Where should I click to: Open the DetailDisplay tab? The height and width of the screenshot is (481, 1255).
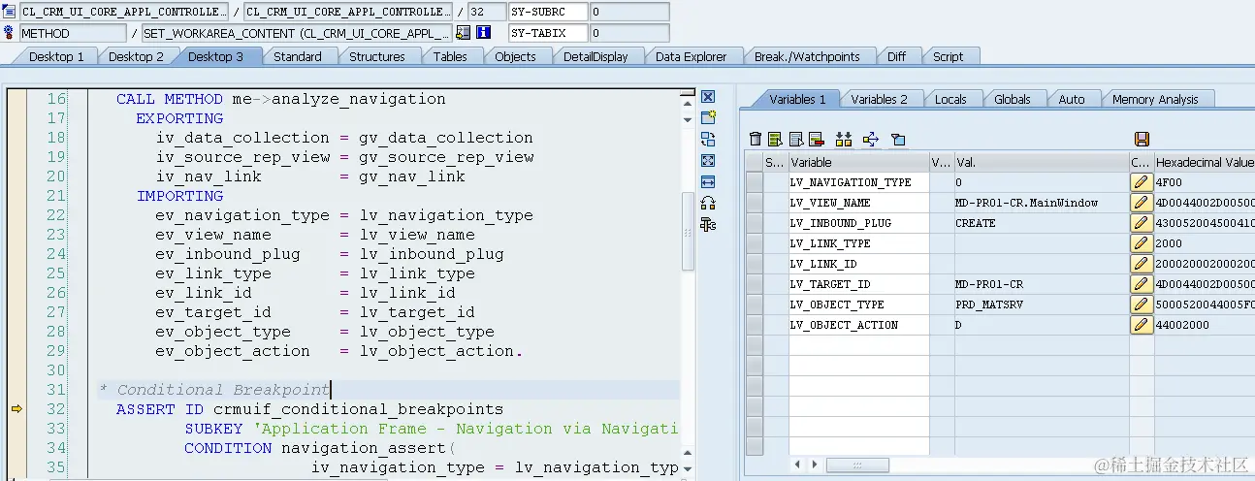pyautogui.click(x=595, y=56)
